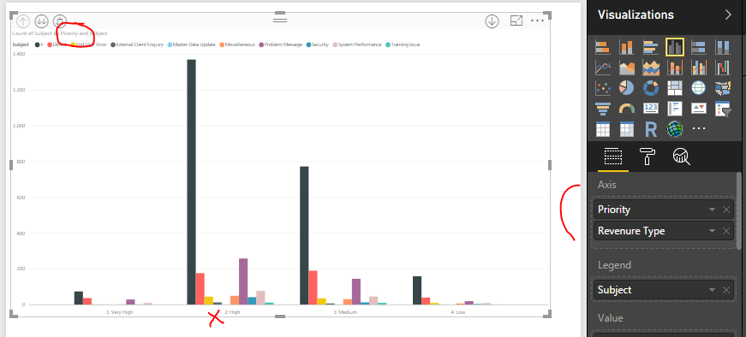Open Revenure Type field dropdown arrow
This screenshot has height=337, width=746.
click(712, 231)
